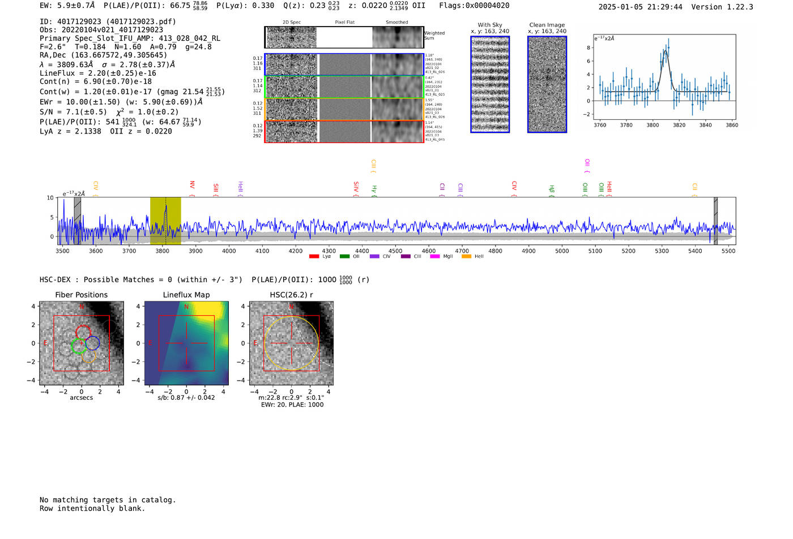Click the hatched gray band near 5460 Å
Viewport: 793px width, 539px height.
pos(715,221)
